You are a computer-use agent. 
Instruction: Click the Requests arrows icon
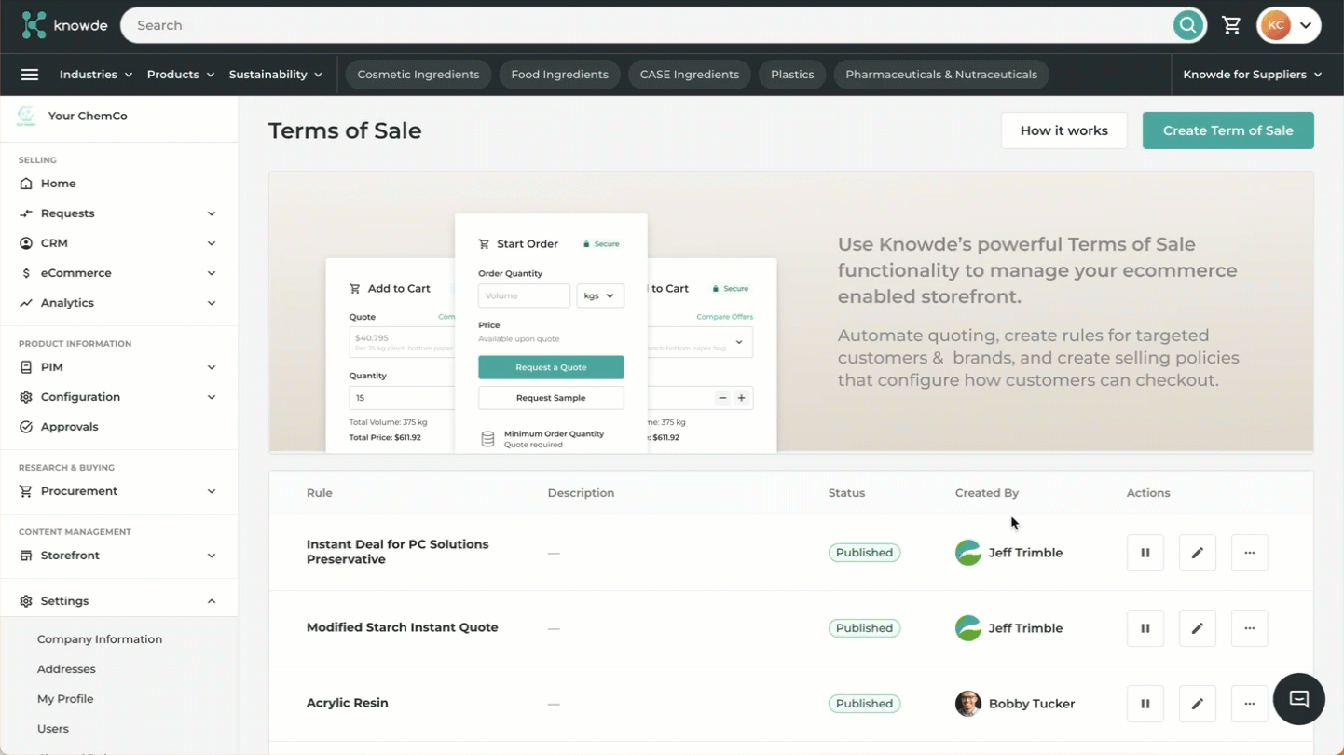click(x=26, y=213)
